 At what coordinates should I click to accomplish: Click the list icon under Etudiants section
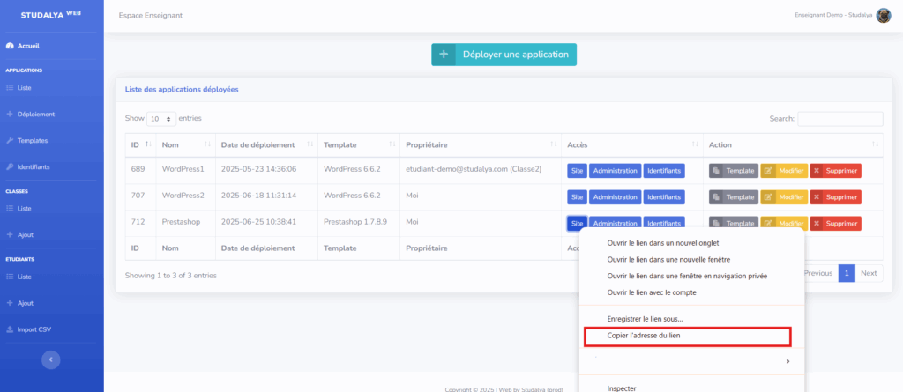pyautogui.click(x=10, y=277)
